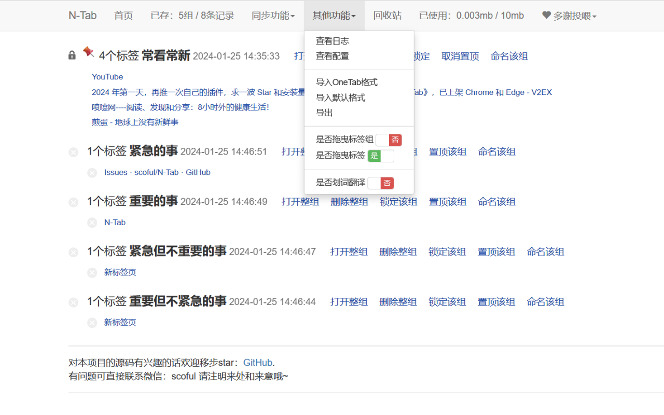Open the 回收站 page

coord(388,16)
